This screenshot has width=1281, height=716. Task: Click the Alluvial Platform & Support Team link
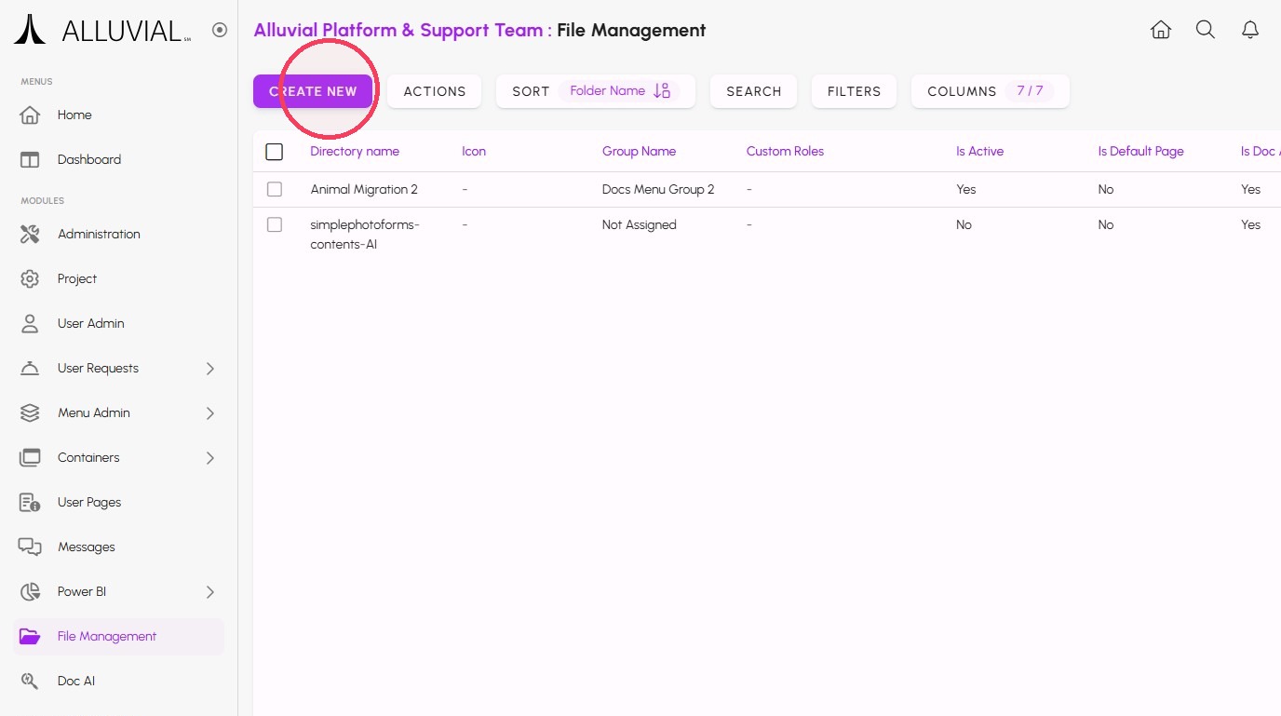[x=398, y=30]
